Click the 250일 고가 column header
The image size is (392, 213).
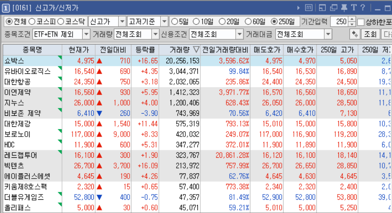pyautogui.click(x=337, y=49)
